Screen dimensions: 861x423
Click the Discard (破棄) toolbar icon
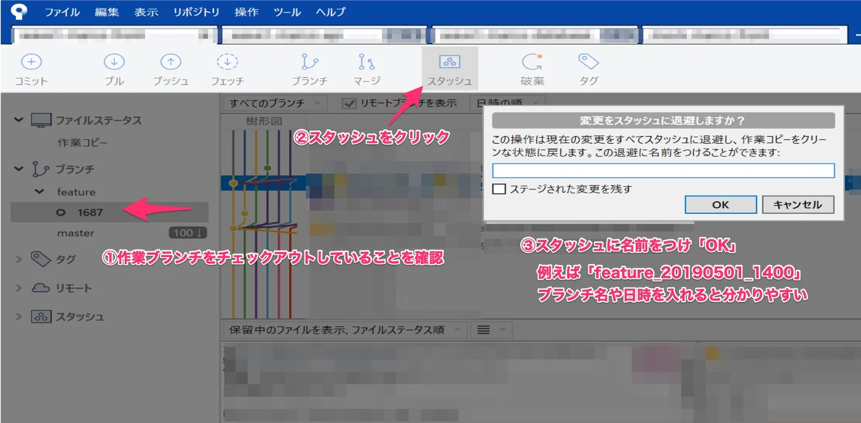(531, 61)
